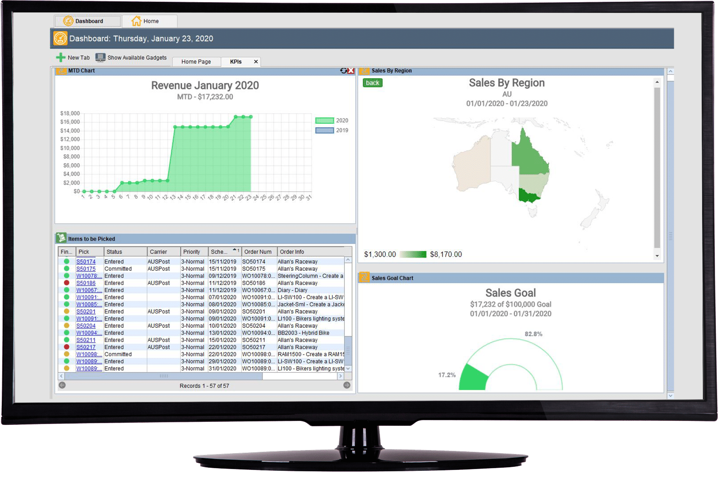The image size is (718, 477).
Task: Click red status dot for S50217 row
Action: [67, 347]
